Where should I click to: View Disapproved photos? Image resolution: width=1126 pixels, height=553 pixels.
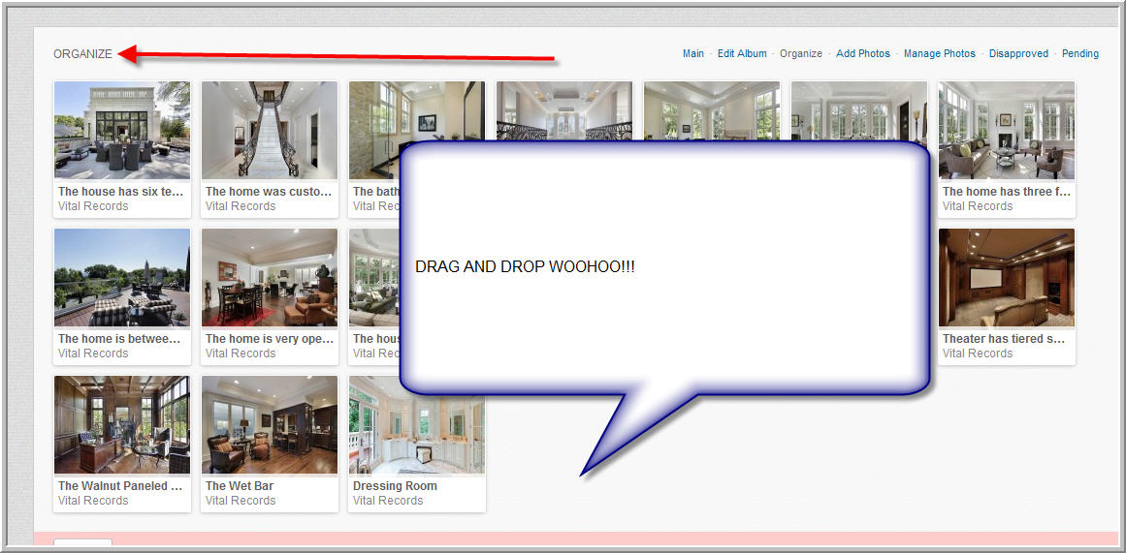(1018, 53)
